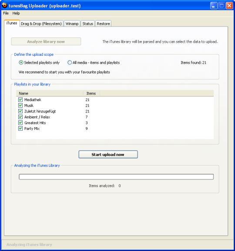Choose 'All media - items and playlists' option

pyautogui.click(x=94, y=63)
